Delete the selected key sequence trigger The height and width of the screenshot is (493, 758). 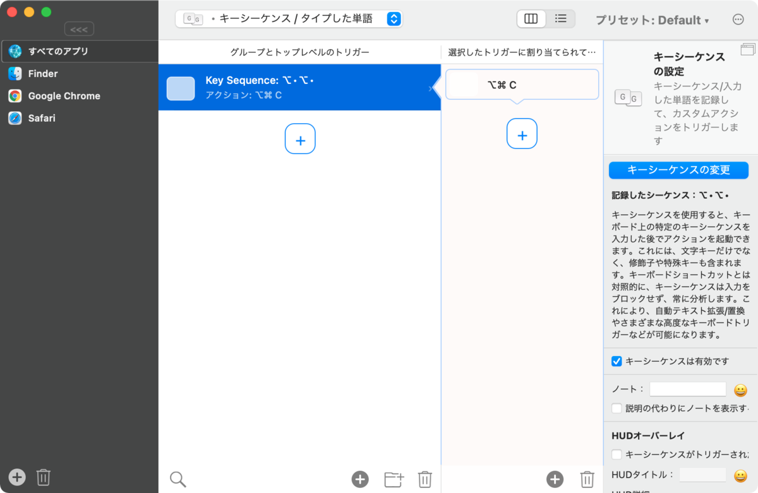(x=424, y=479)
